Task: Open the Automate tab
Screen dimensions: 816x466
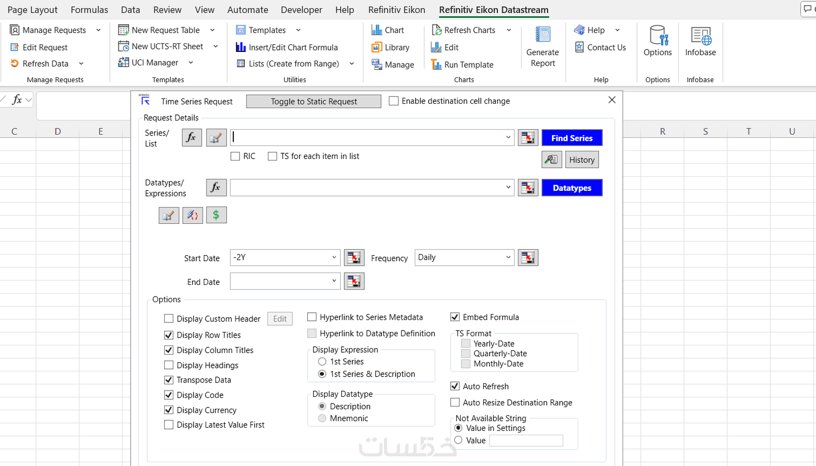Action: pyautogui.click(x=248, y=10)
